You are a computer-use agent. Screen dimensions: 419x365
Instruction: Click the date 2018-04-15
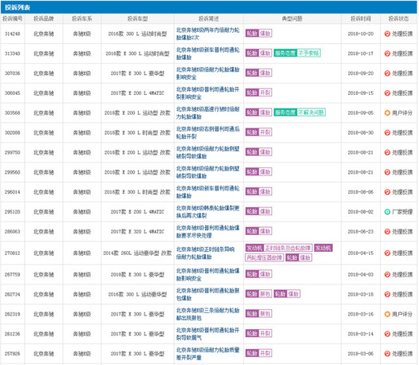coord(361,253)
